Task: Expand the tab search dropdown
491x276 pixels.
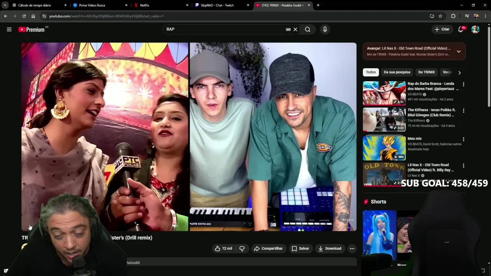Action: [x=5, y=5]
